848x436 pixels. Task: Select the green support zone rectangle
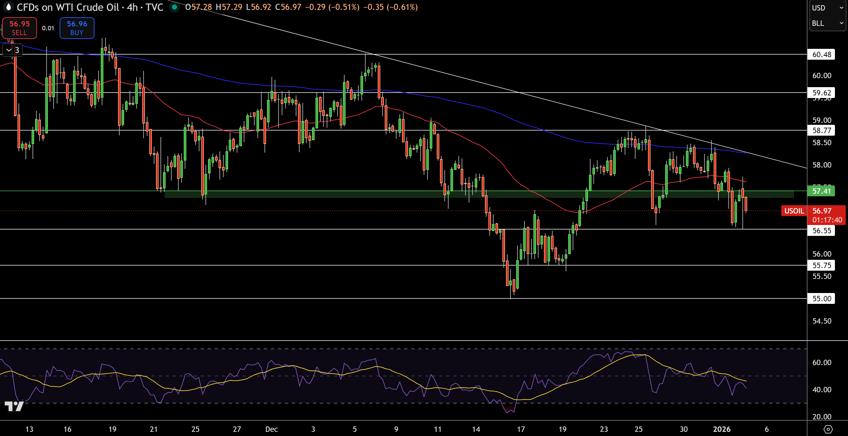point(479,194)
